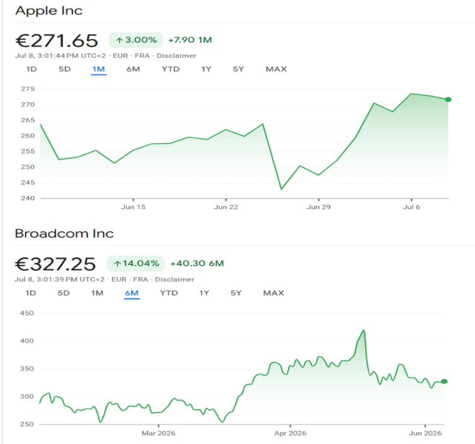Click the 240 value on Apple y-axis
The image size is (475, 444).
pyautogui.click(x=28, y=198)
